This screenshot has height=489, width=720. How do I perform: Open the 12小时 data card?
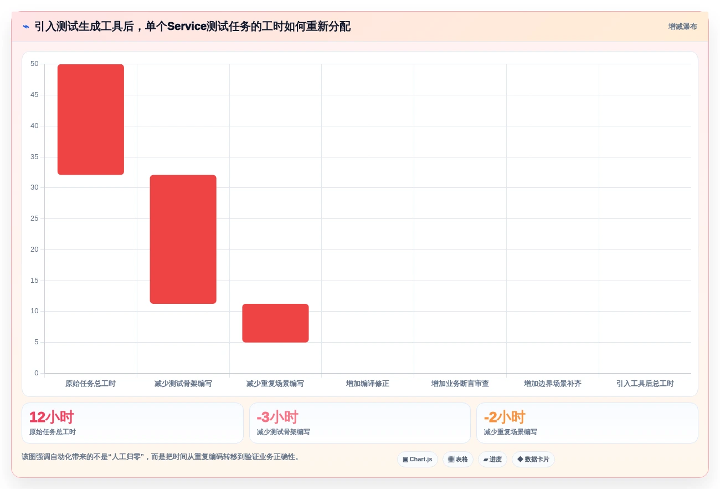coord(132,423)
